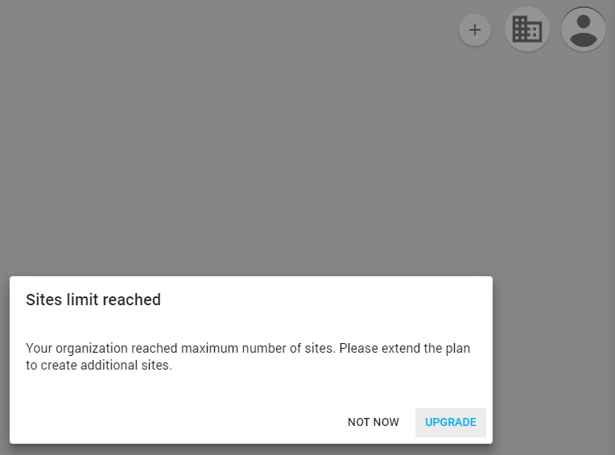Screen dimensions: 615x455
Task: Dismiss the dialog with NOT NOW
Action: [x=374, y=422]
